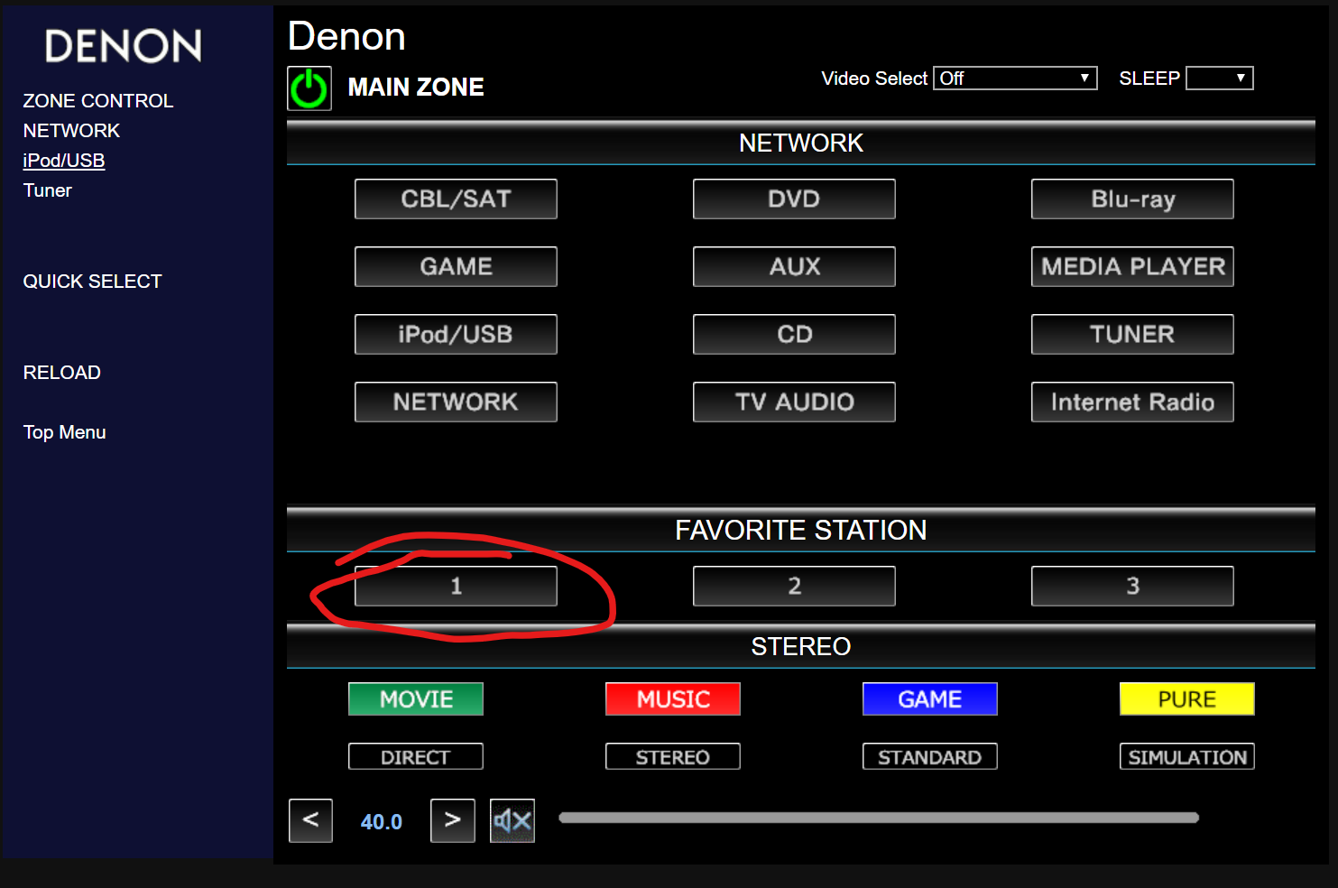Select the TUNER input source button
Screen dimensions: 1338x888
[x=1132, y=334]
